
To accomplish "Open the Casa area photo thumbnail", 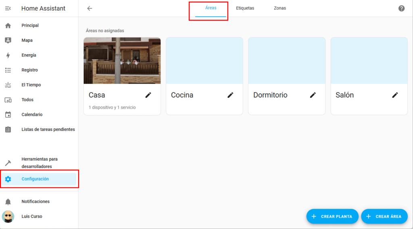I will [x=122, y=61].
